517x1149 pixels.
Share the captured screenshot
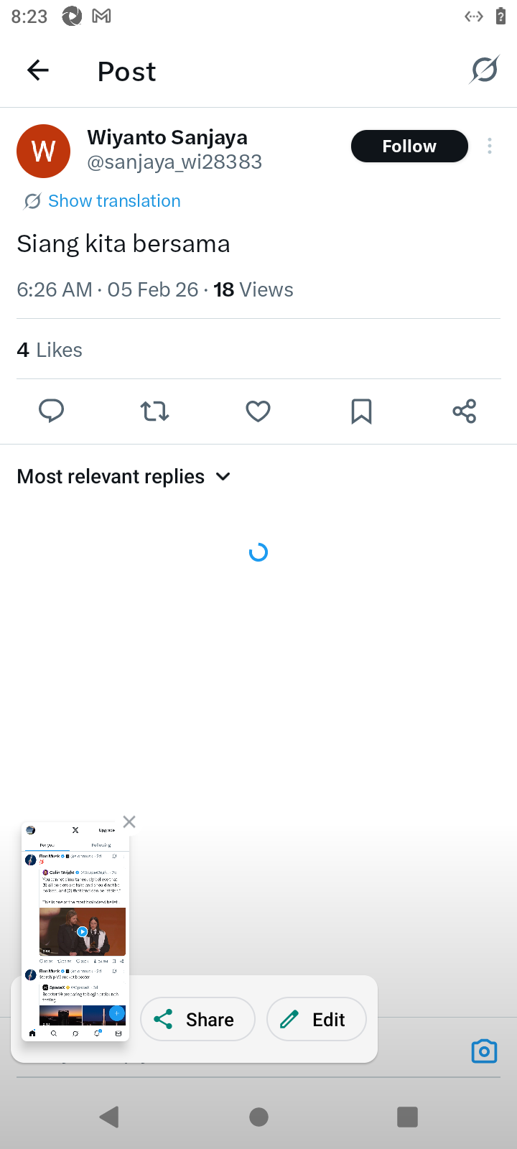(197, 1019)
